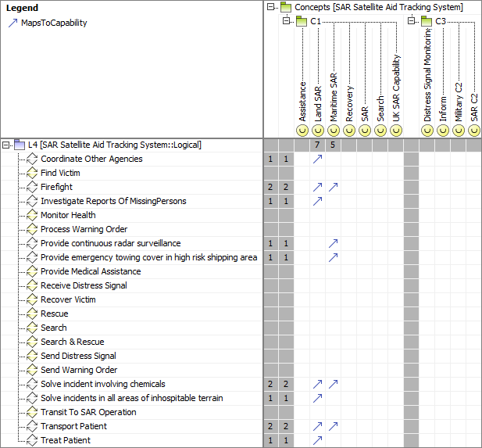Screen dimensions: 482x448
Task: Click Firefight to Land SAR mapping arrow
Action: pos(317,187)
